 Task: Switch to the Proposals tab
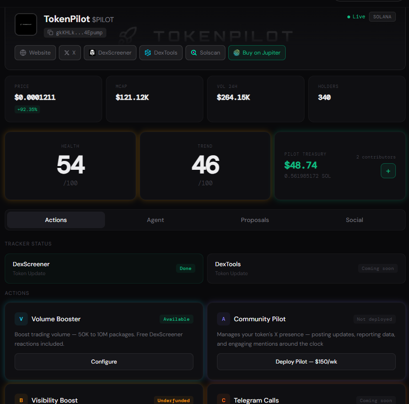255,220
